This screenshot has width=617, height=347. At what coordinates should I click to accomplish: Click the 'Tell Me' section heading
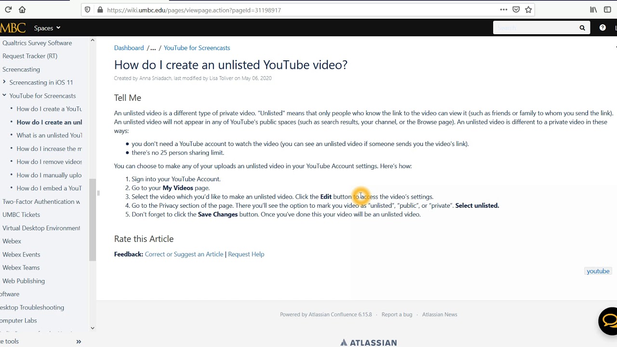128,98
